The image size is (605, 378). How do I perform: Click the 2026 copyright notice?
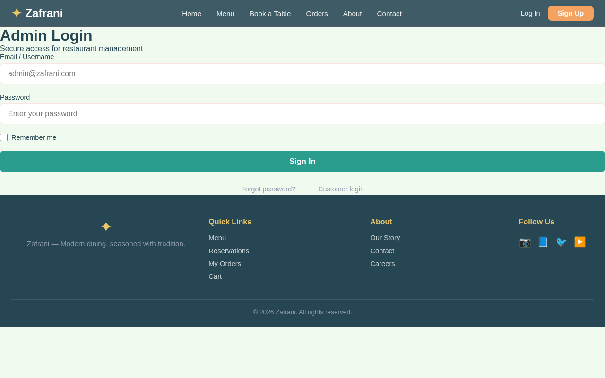(302, 312)
